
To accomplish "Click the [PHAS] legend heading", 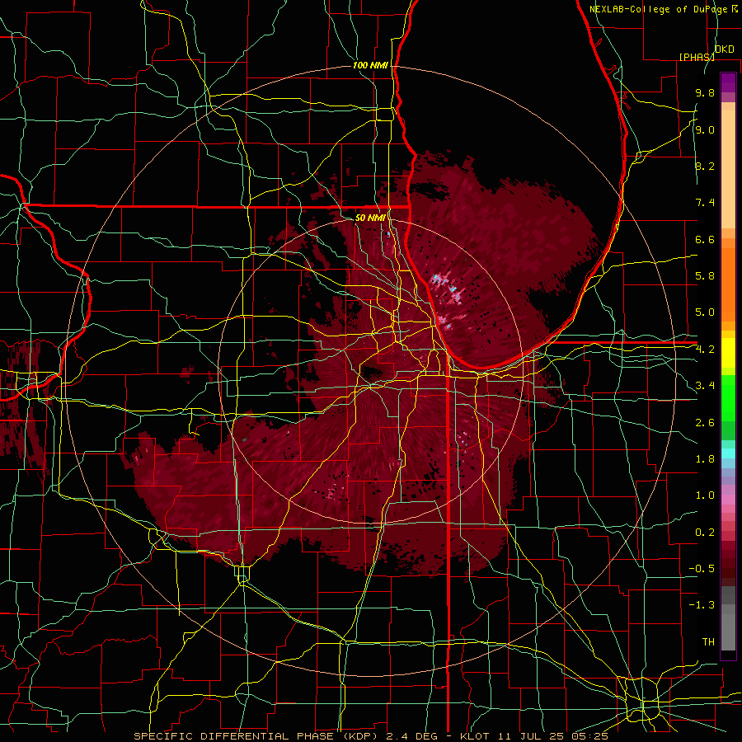I will pyautogui.click(x=697, y=57).
